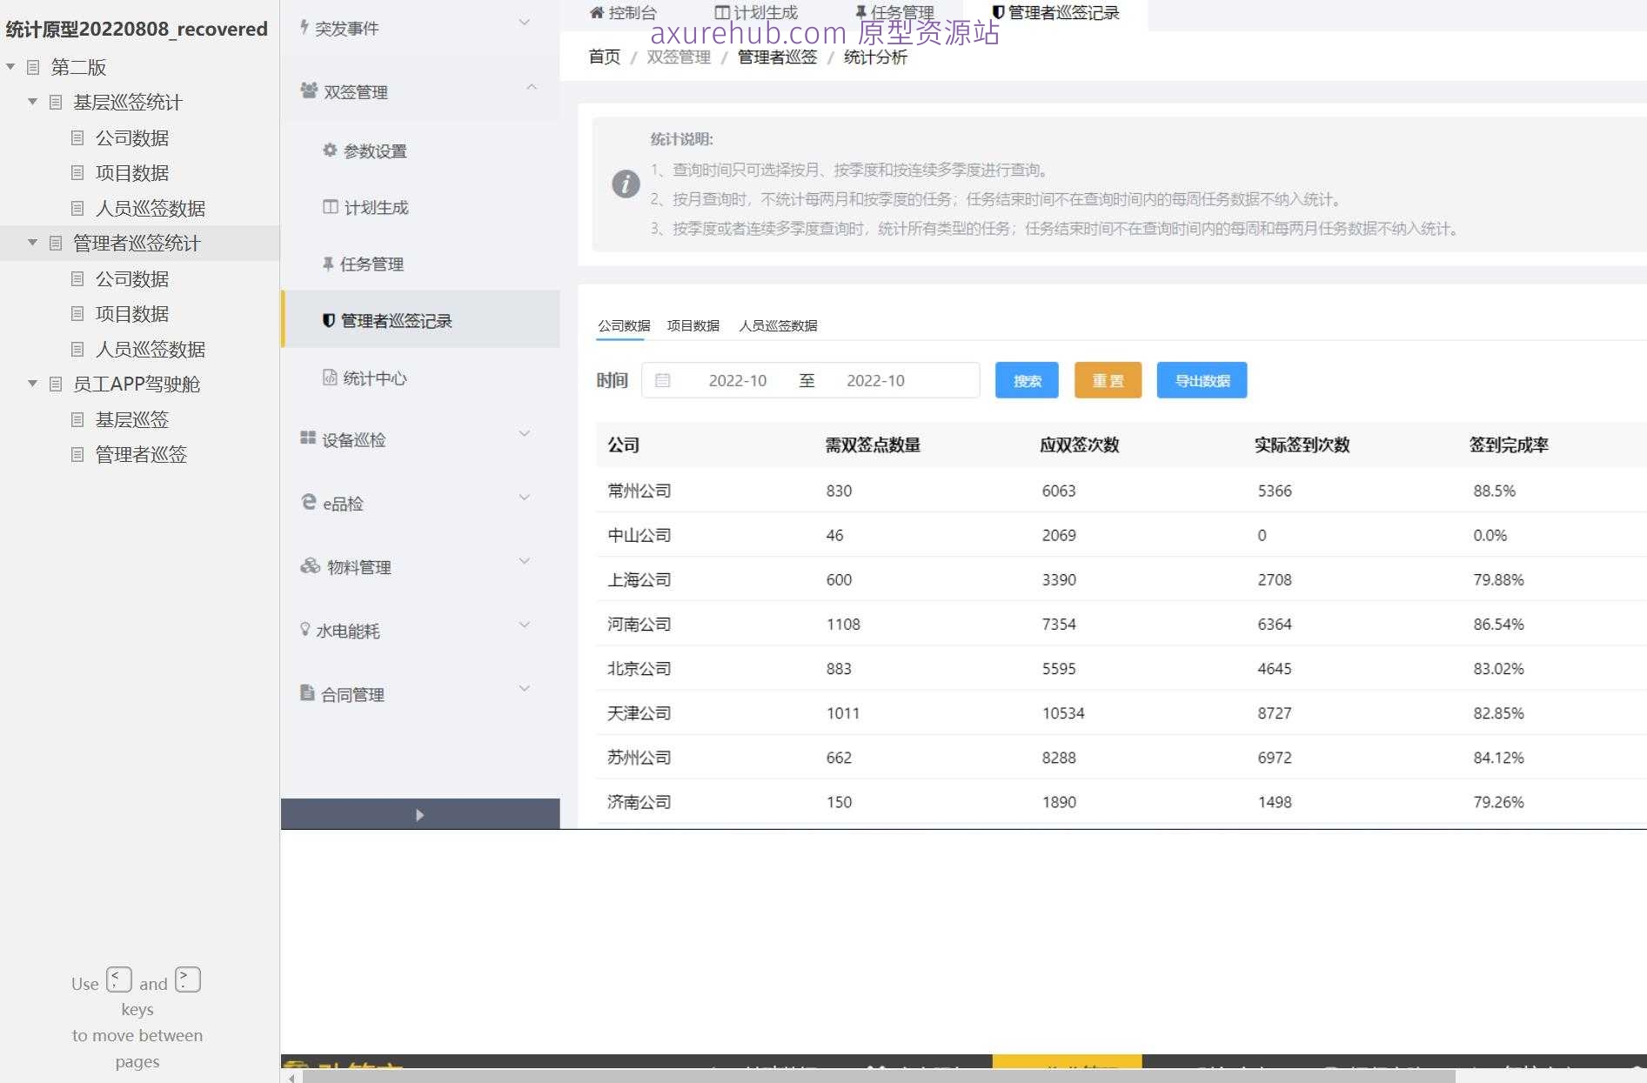Image resolution: width=1647 pixels, height=1083 pixels.
Task: Click the info icon beside 统计说明
Action: click(626, 184)
